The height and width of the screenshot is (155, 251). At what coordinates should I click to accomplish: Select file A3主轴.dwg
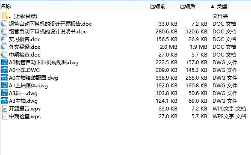click(23, 101)
